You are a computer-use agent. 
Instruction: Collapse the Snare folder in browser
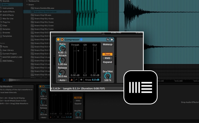pyautogui.click(x=27, y=5)
